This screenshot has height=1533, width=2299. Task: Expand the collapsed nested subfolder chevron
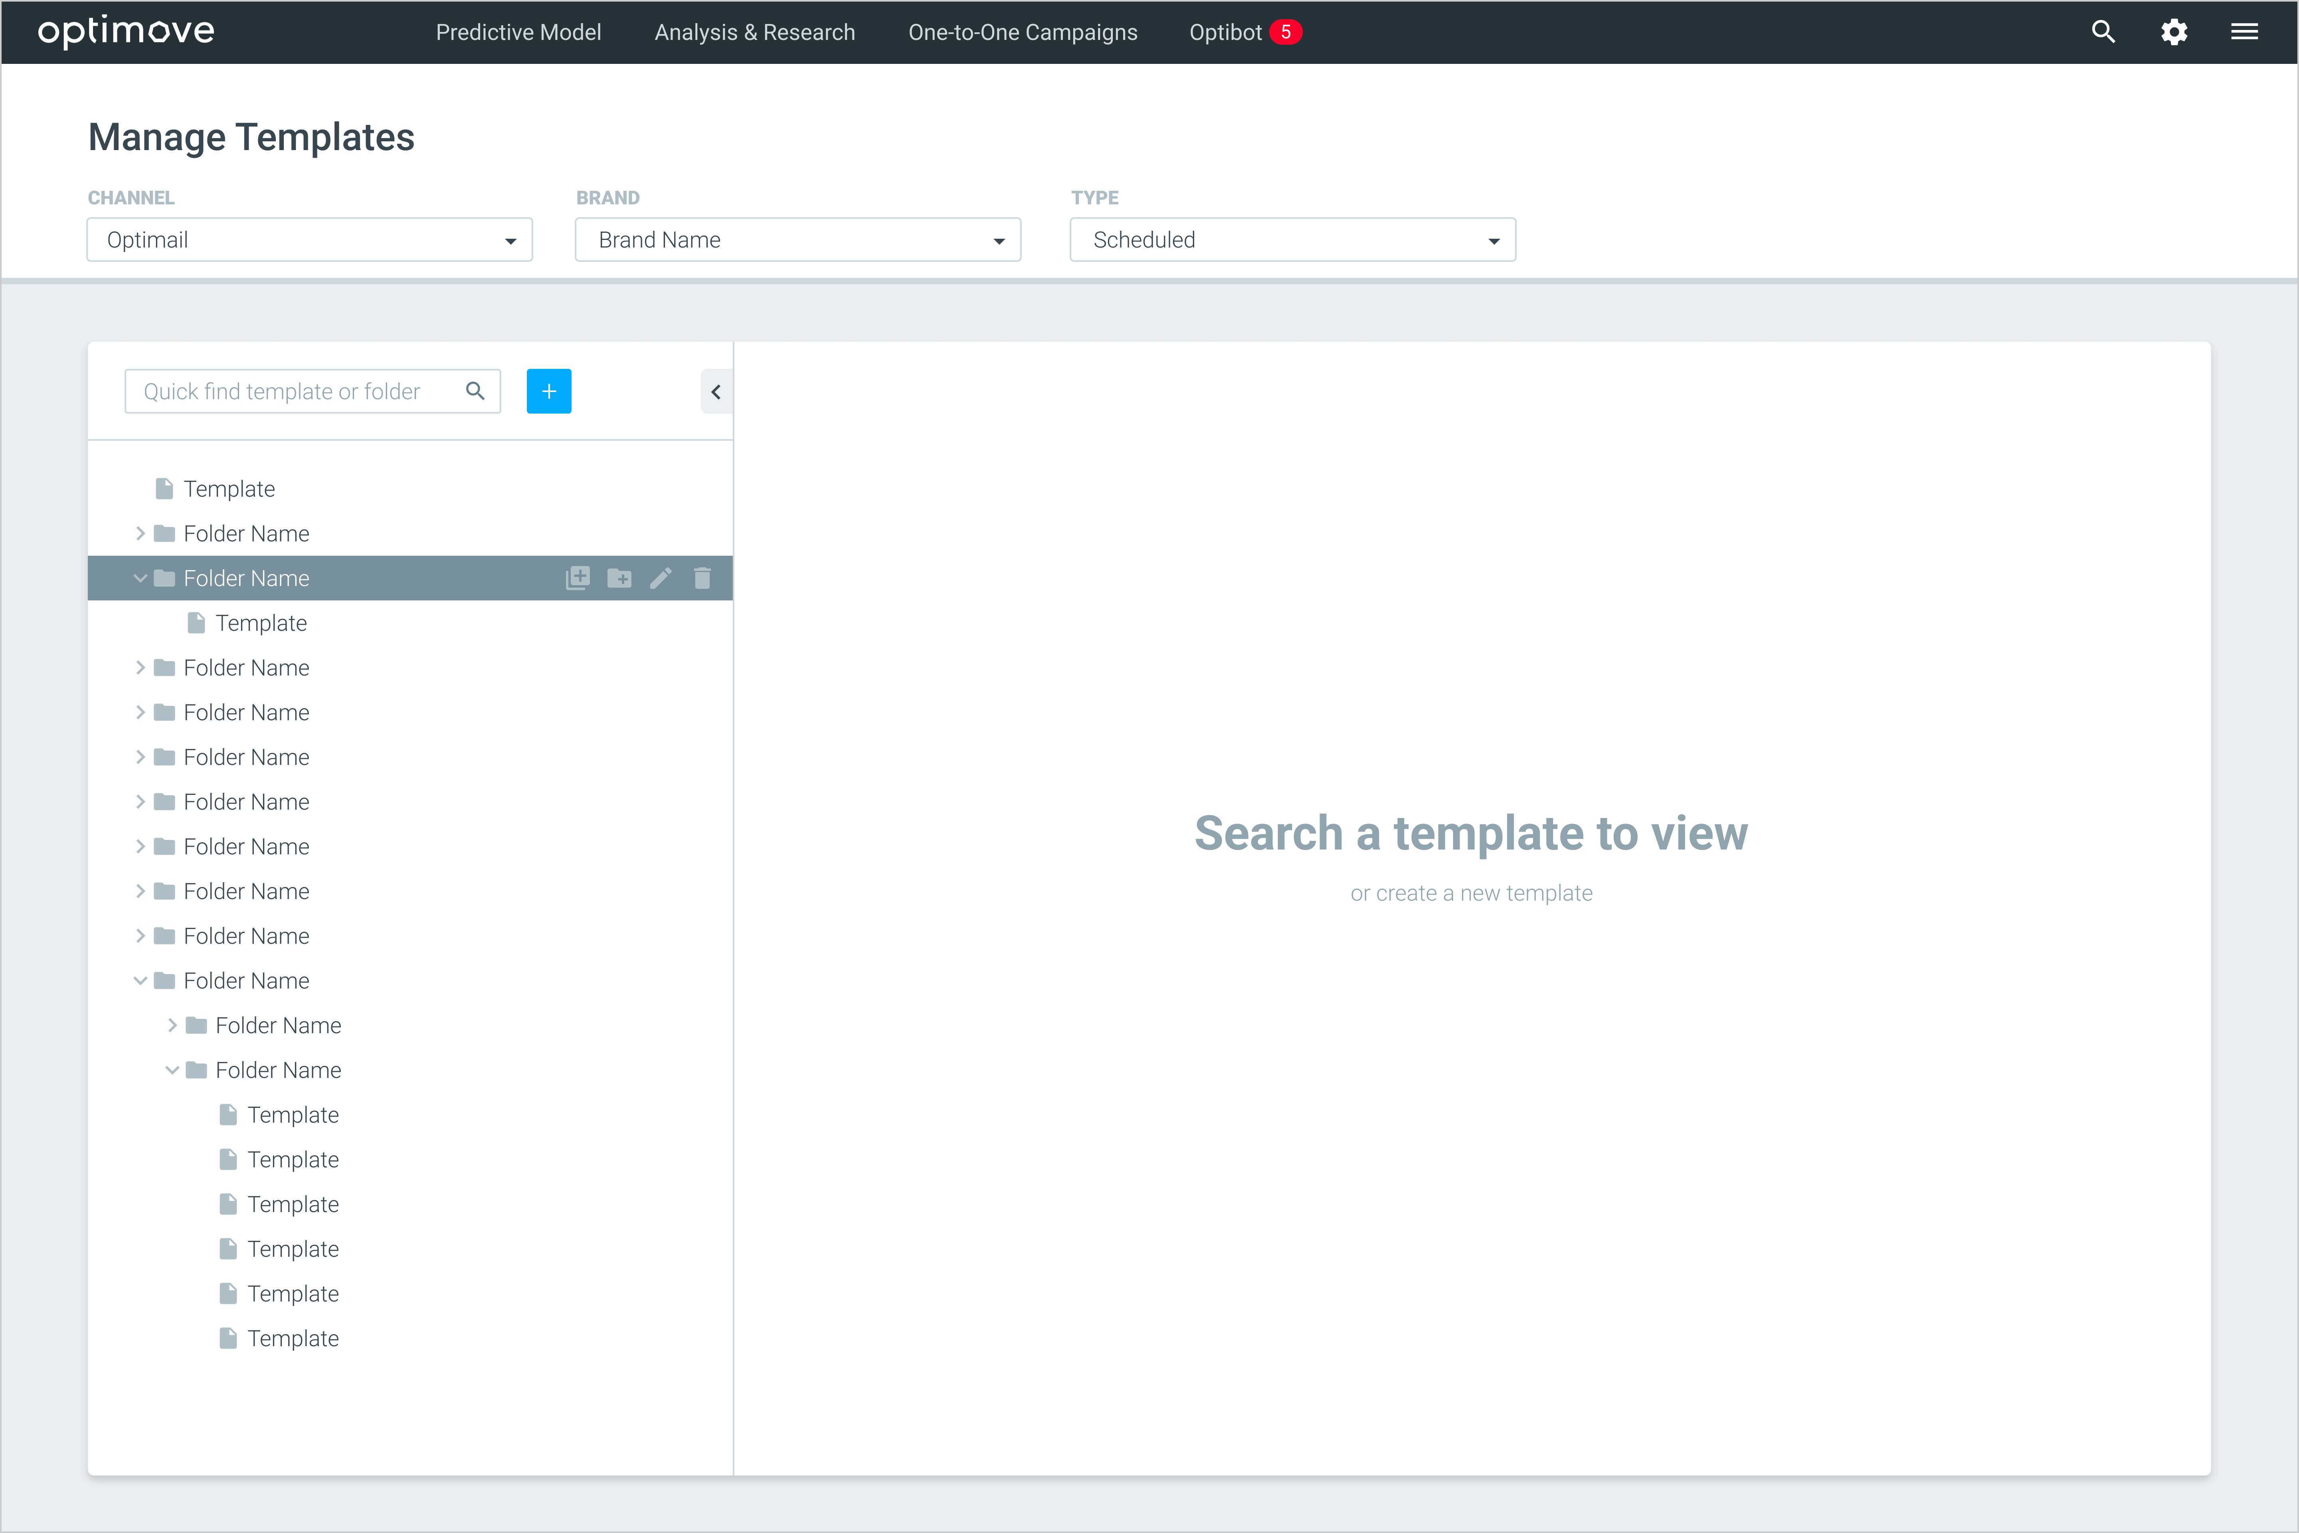point(172,1026)
